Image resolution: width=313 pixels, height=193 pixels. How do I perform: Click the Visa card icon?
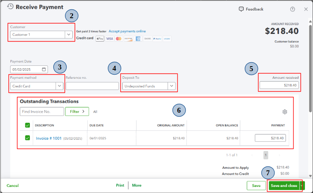109,38
